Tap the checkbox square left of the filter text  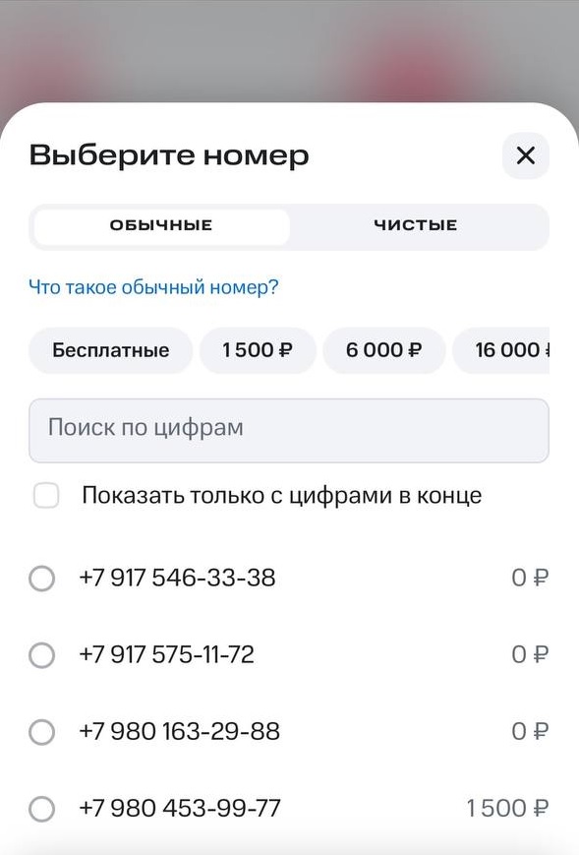pos(46,495)
